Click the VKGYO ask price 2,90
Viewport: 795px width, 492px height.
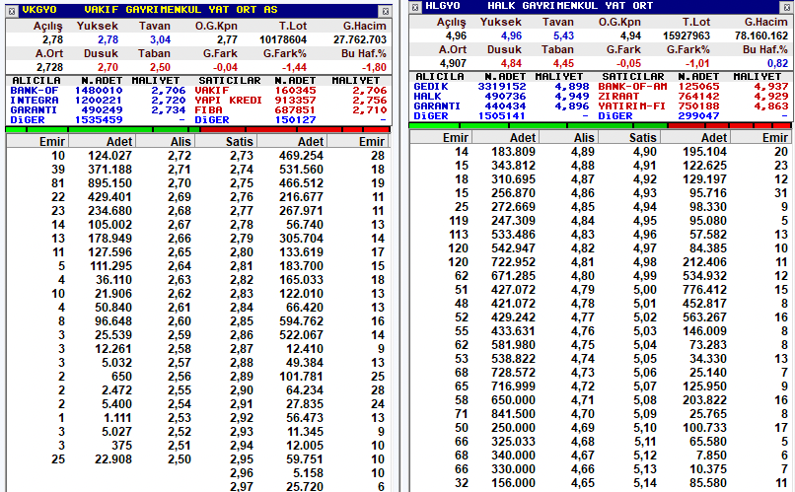[x=241, y=390]
